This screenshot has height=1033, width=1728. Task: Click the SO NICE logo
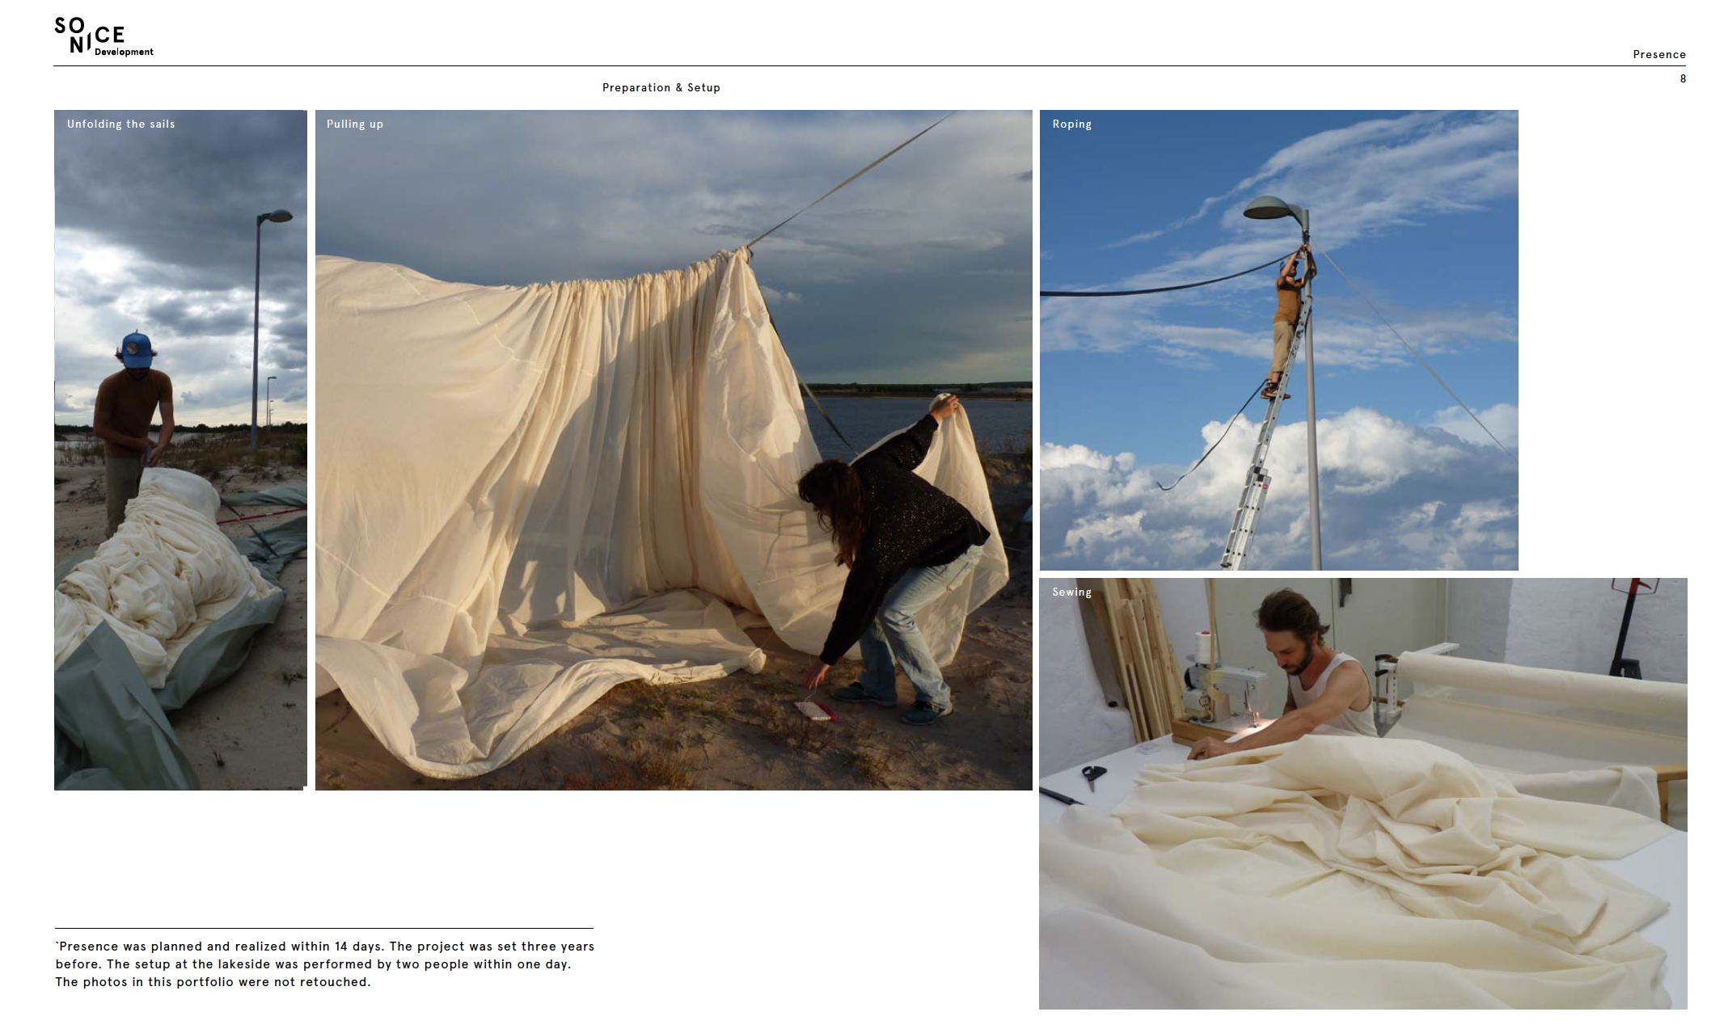pyautogui.click(x=90, y=35)
